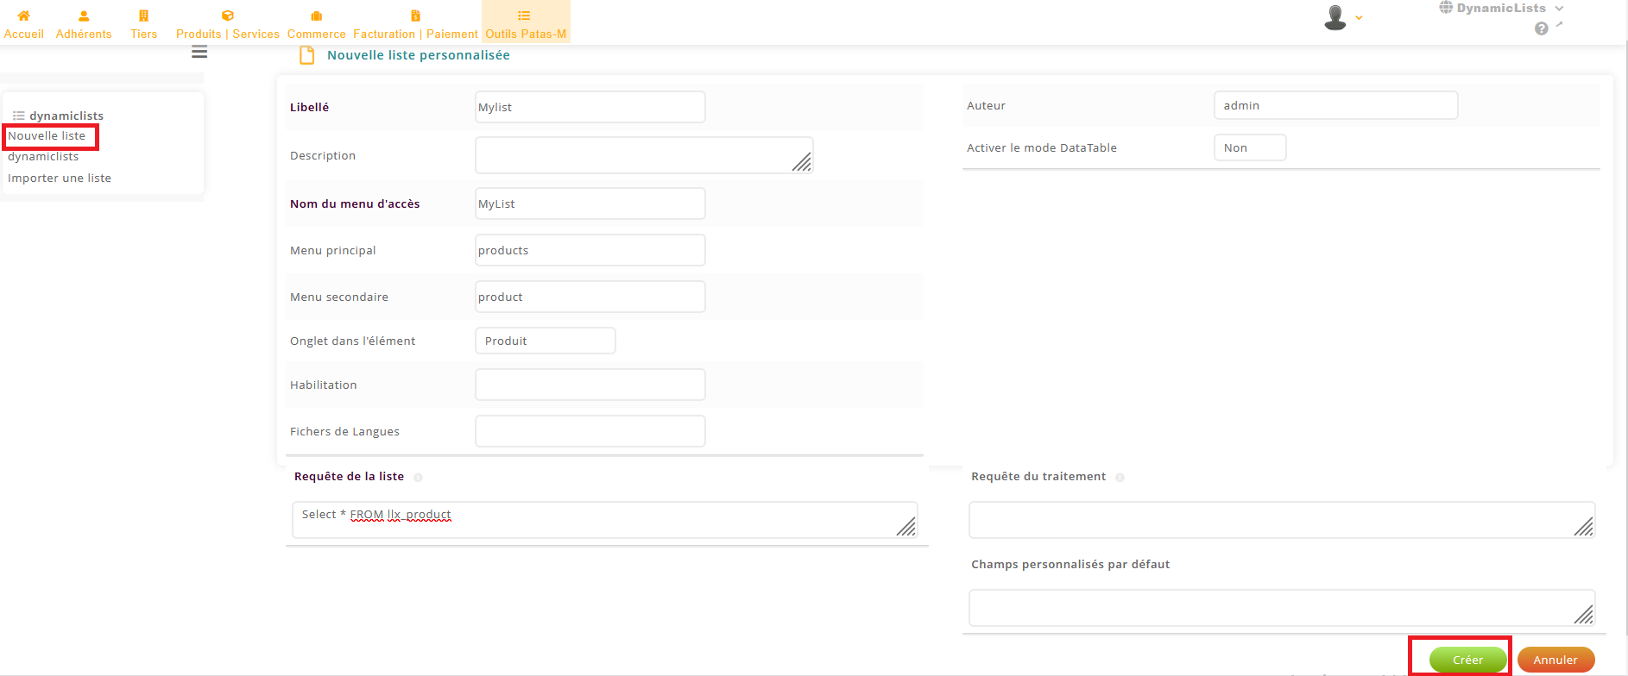Screen dimensions: 1628x676
Task: Click the Nouvelle liste sidebar link
Action: (x=47, y=136)
